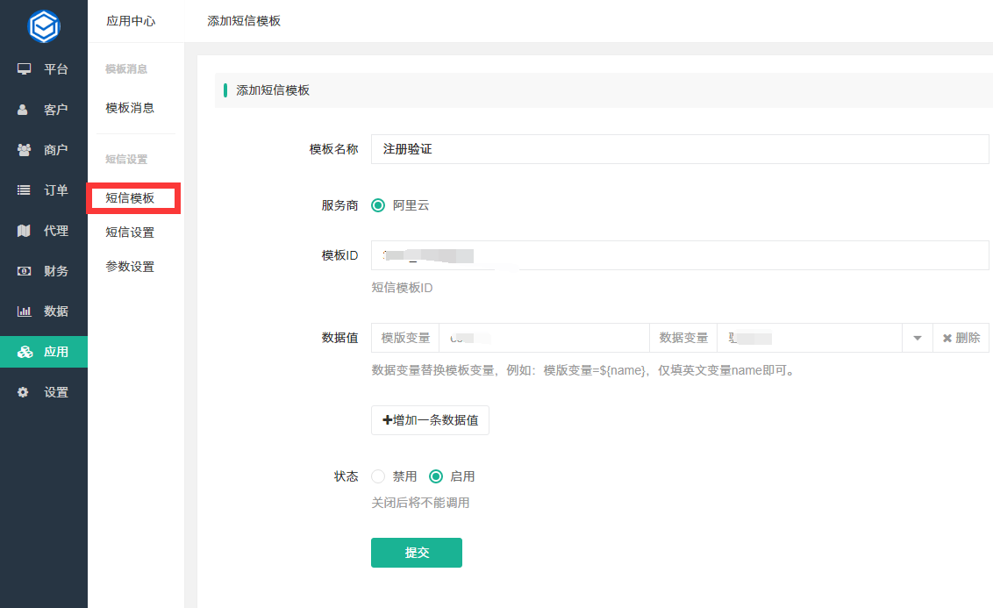The height and width of the screenshot is (608, 993).
Task: Click the money icon beside 财务
Action: click(24, 271)
